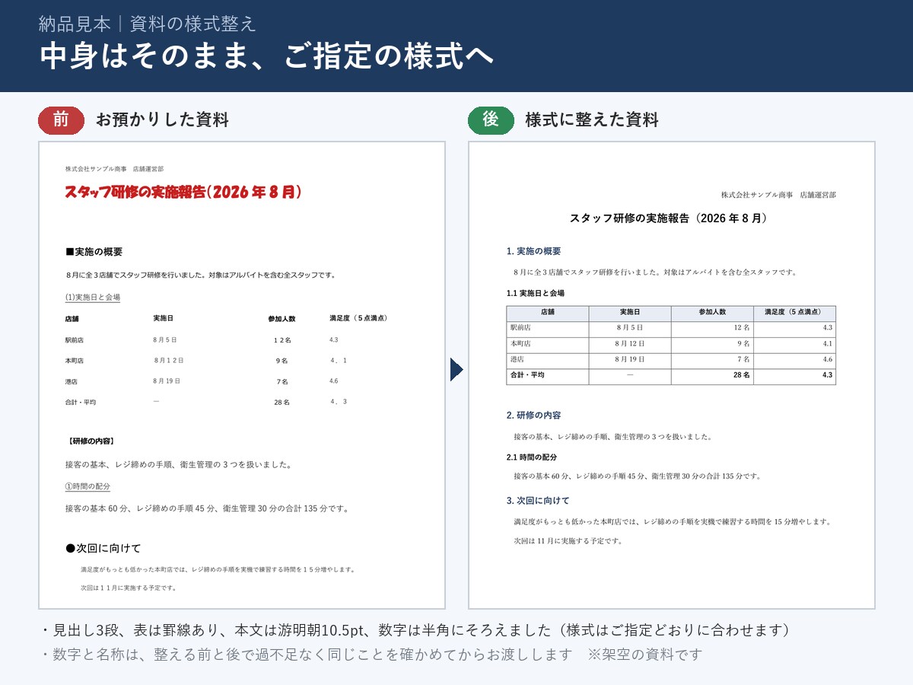
Task: Select the heading 【研修の内容】
Action: (90, 441)
